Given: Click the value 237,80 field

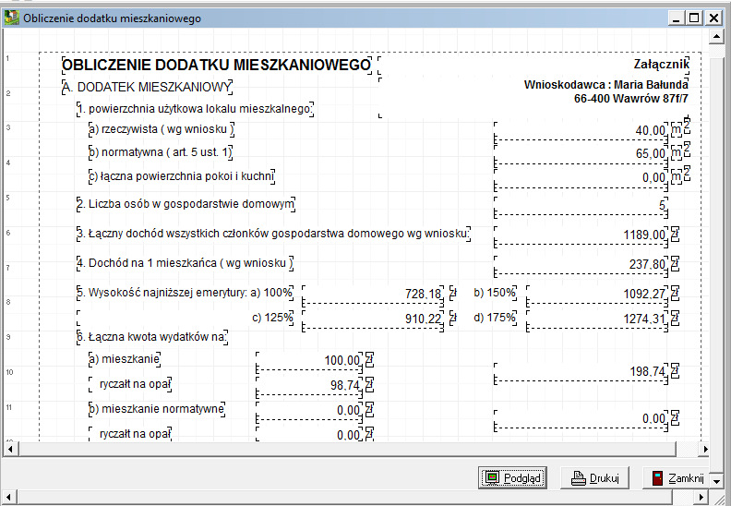Looking at the screenshot, I should (581, 265).
